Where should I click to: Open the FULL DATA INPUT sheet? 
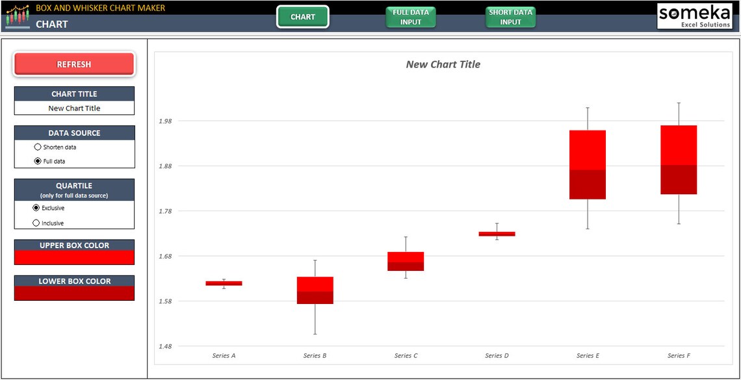click(410, 16)
